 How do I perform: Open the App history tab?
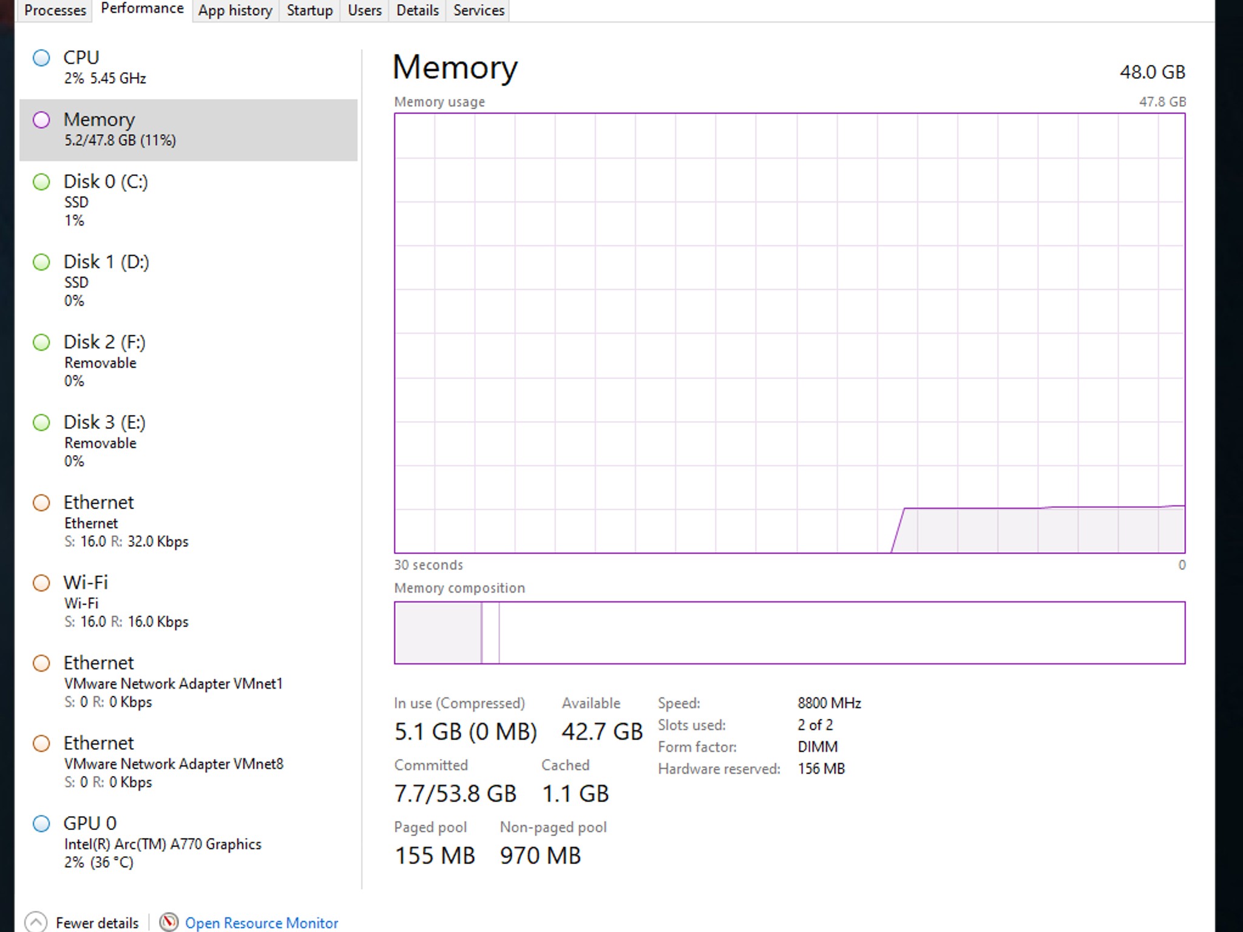pyautogui.click(x=235, y=10)
